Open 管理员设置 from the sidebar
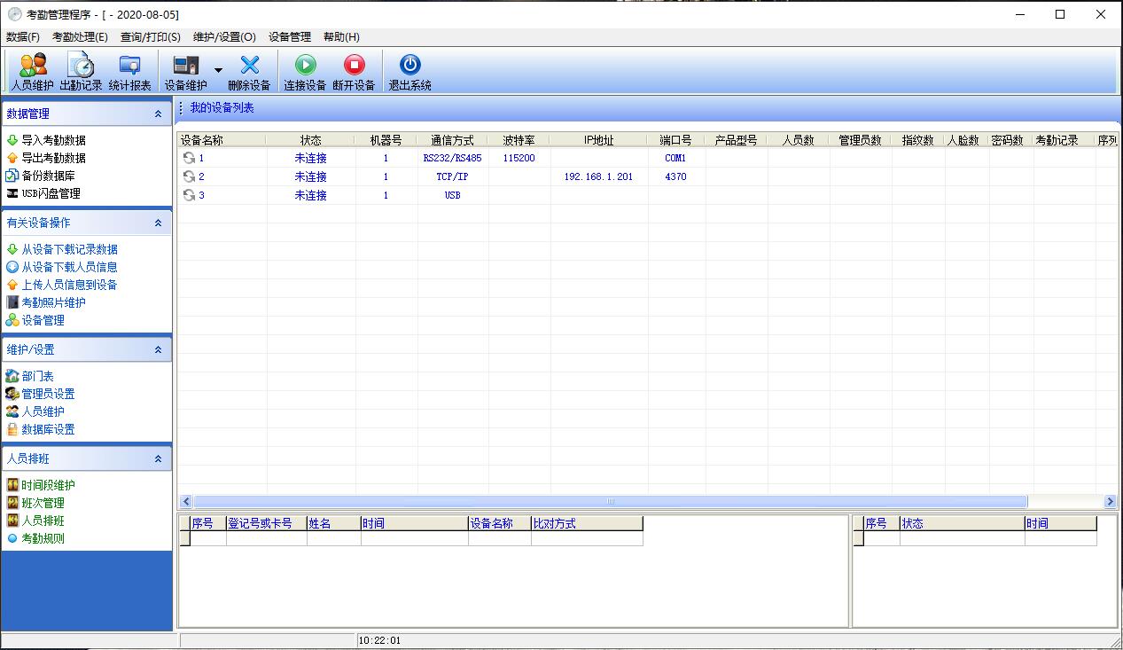Image resolution: width=1123 pixels, height=650 pixels. 48,394
